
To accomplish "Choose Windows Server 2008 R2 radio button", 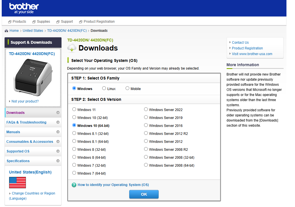I will [x=146, y=149].
